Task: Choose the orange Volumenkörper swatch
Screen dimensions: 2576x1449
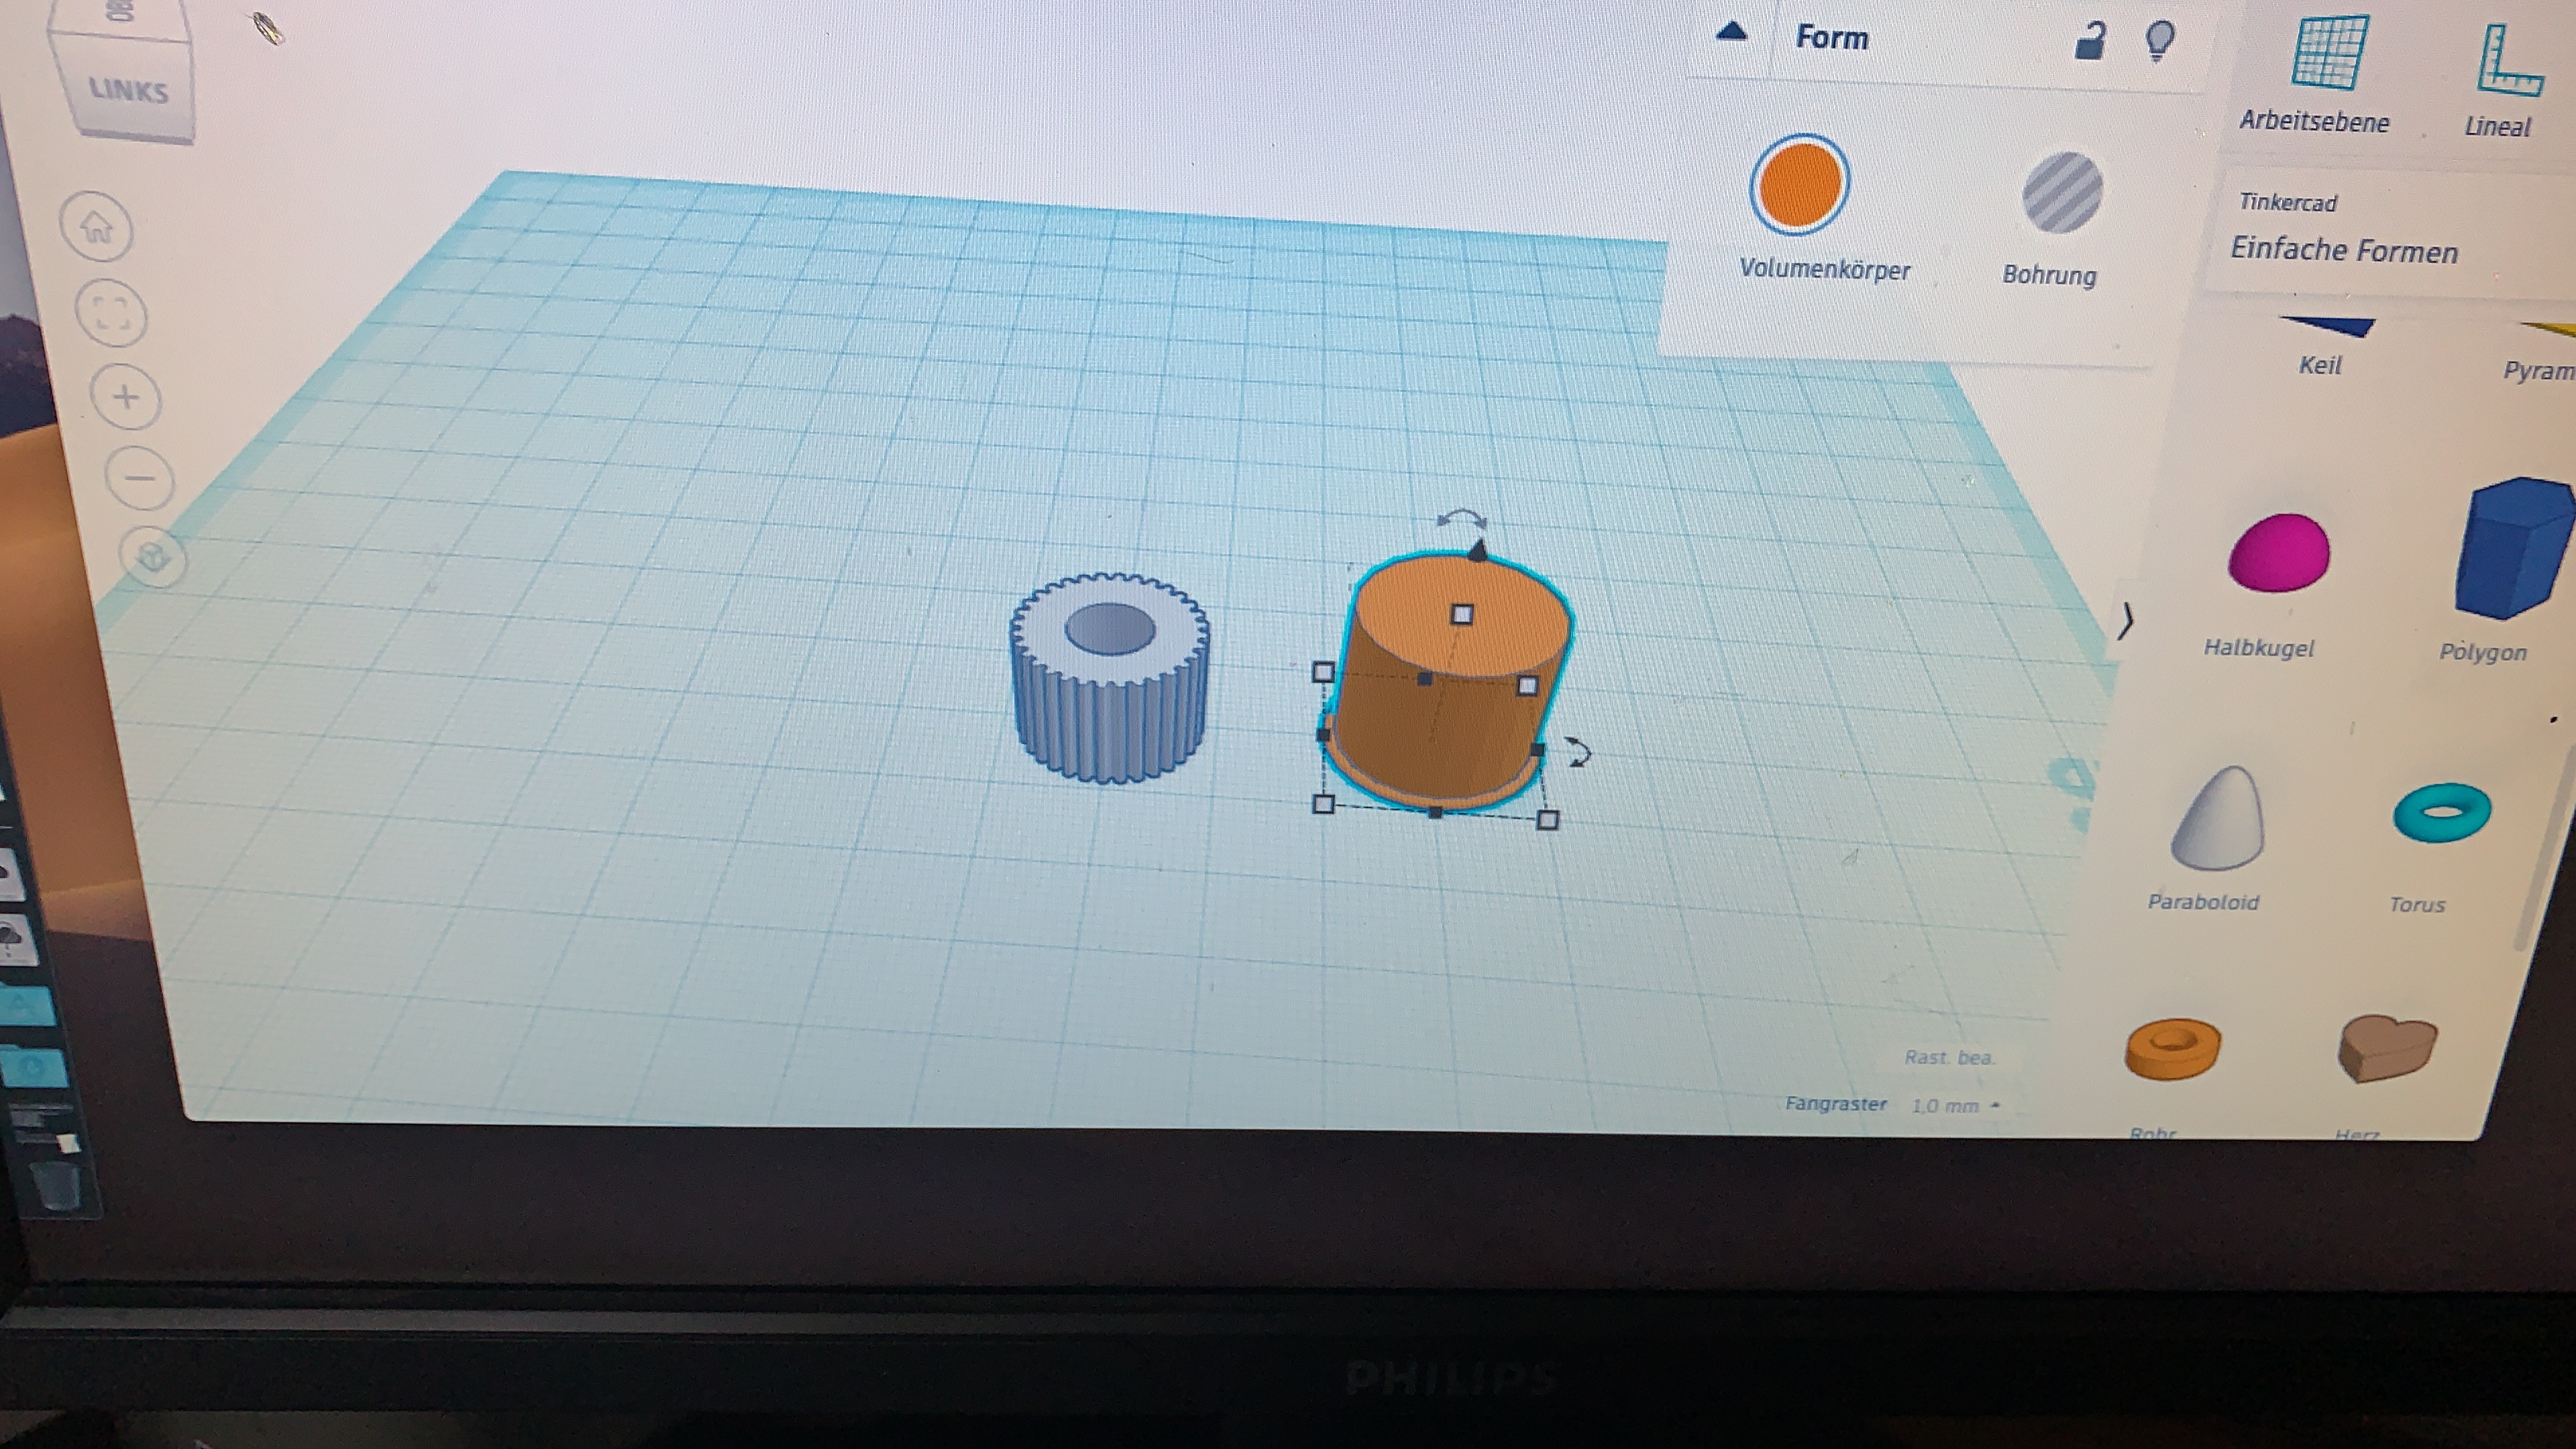Action: (x=1799, y=185)
